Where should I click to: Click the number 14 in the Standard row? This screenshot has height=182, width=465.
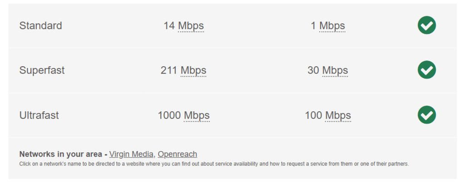point(169,26)
